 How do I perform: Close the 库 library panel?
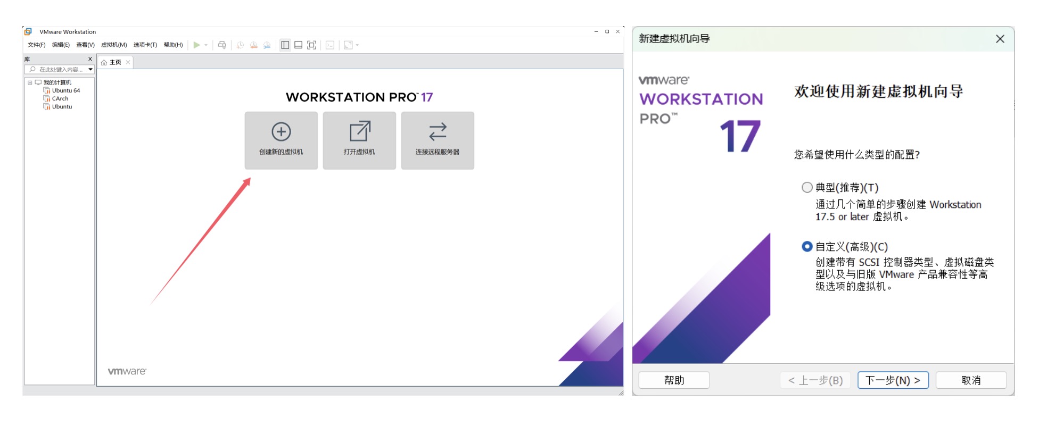(x=90, y=59)
